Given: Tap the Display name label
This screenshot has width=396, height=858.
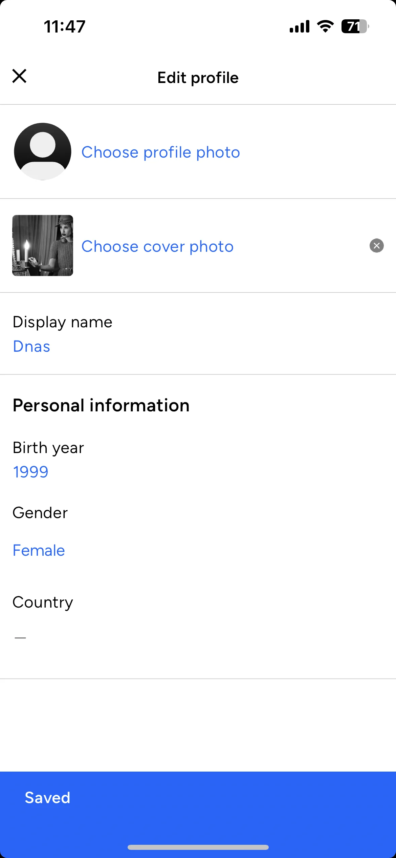Looking at the screenshot, I should 62,322.
